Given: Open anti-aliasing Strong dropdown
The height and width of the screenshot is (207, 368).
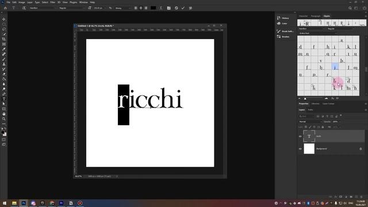Looking at the screenshot, I should click(122, 8).
